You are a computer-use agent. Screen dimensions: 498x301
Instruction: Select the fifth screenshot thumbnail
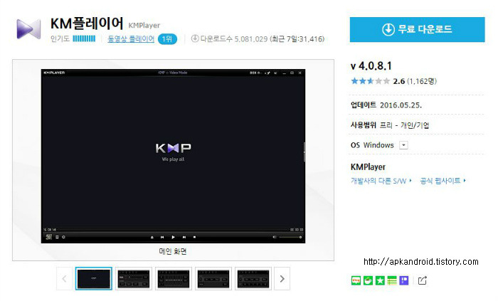click(253, 278)
